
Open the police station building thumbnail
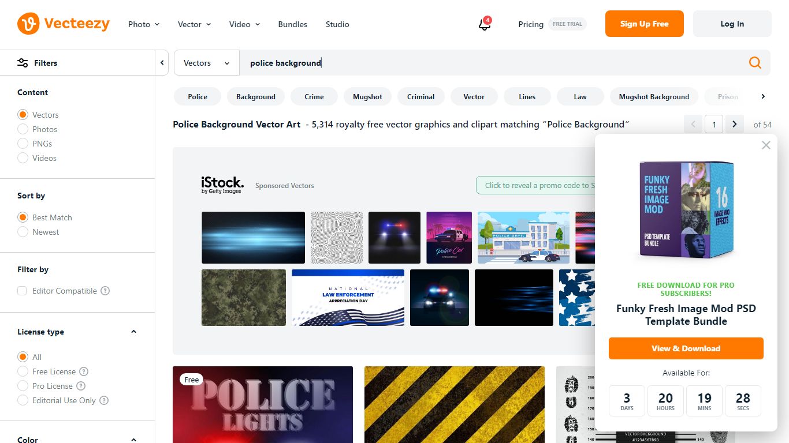[x=524, y=238]
